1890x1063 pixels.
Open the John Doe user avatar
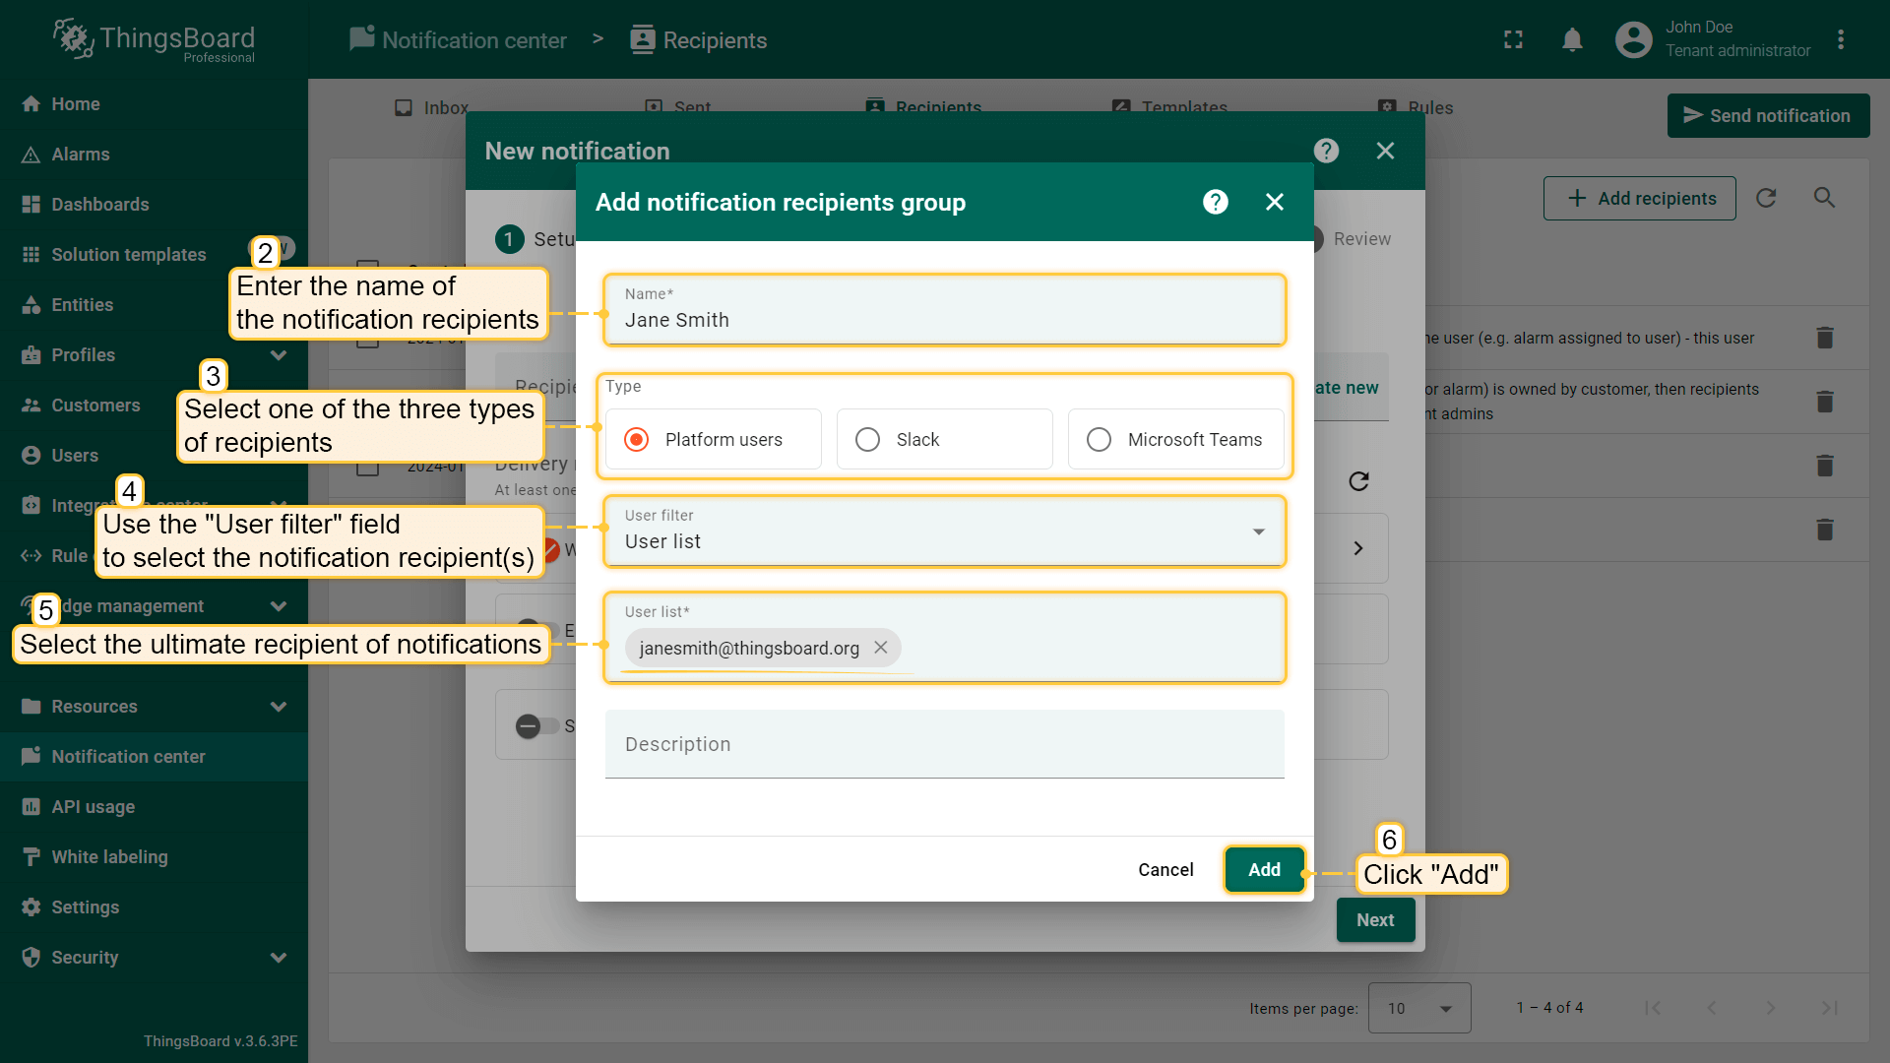click(x=1633, y=40)
